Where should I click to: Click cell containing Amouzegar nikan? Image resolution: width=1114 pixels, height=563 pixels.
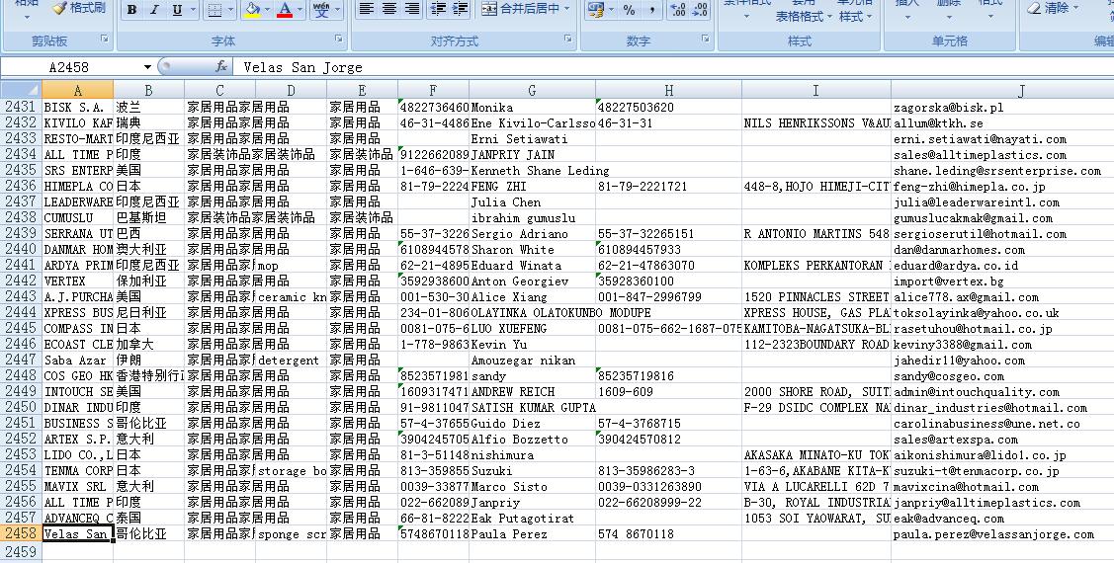532,360
